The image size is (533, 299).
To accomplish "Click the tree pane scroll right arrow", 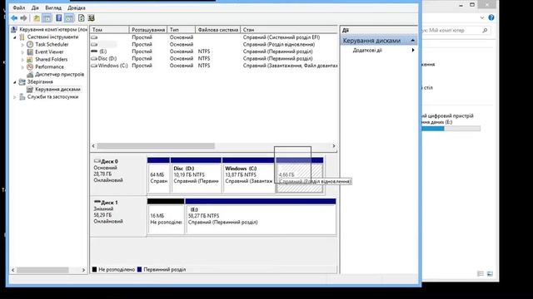I will tap(83, 270).
